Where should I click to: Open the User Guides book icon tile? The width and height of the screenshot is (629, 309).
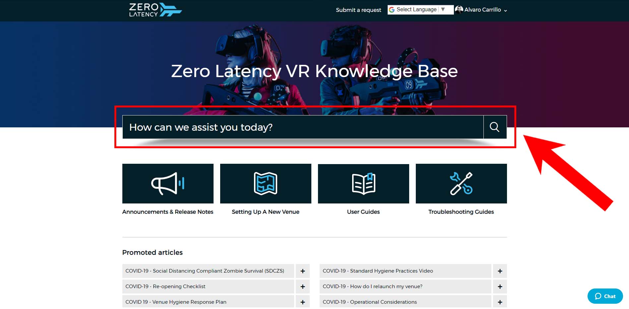(363, 184)
